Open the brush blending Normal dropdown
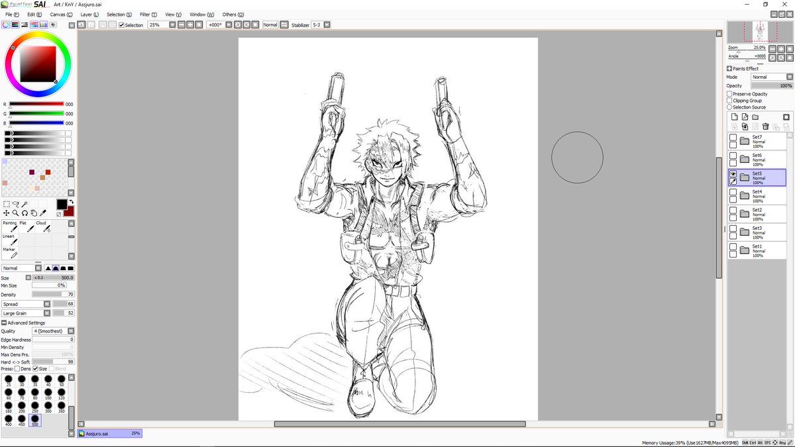The height and width of the screenshot is (447, 795). [38, 268]
